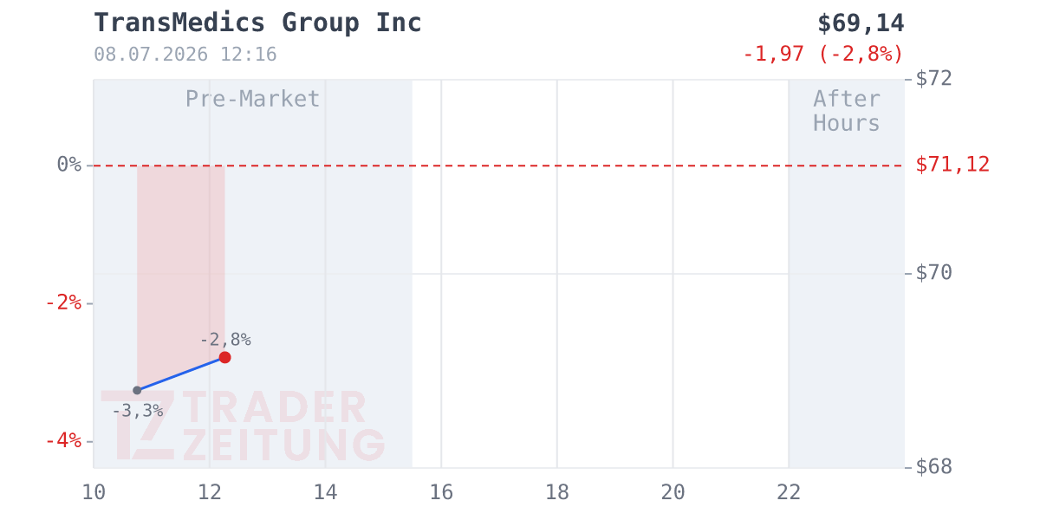The width and height of the screenshot is (1040, 520).
Task: Click the -3,3% data point label
Action: 138,411
